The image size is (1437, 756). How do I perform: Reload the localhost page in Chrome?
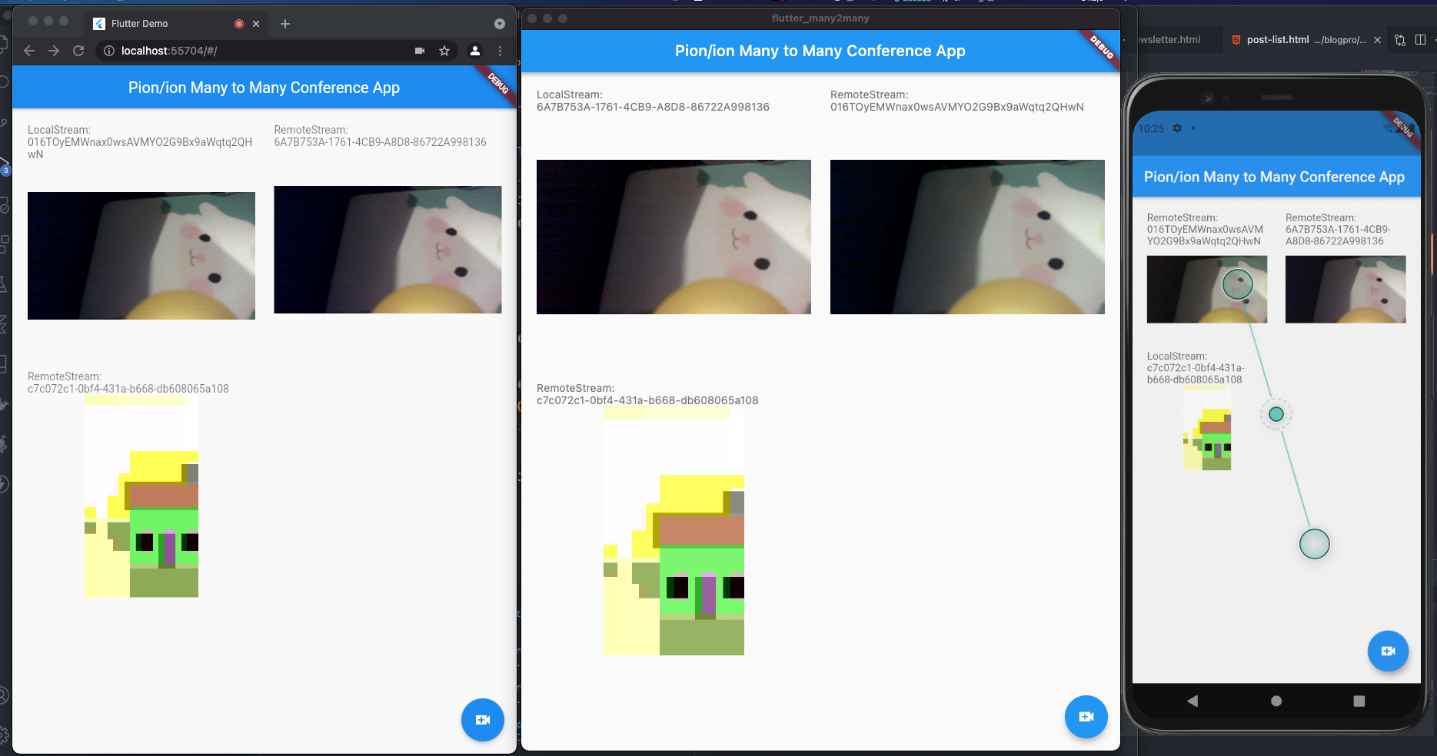[x=78, y=51]
